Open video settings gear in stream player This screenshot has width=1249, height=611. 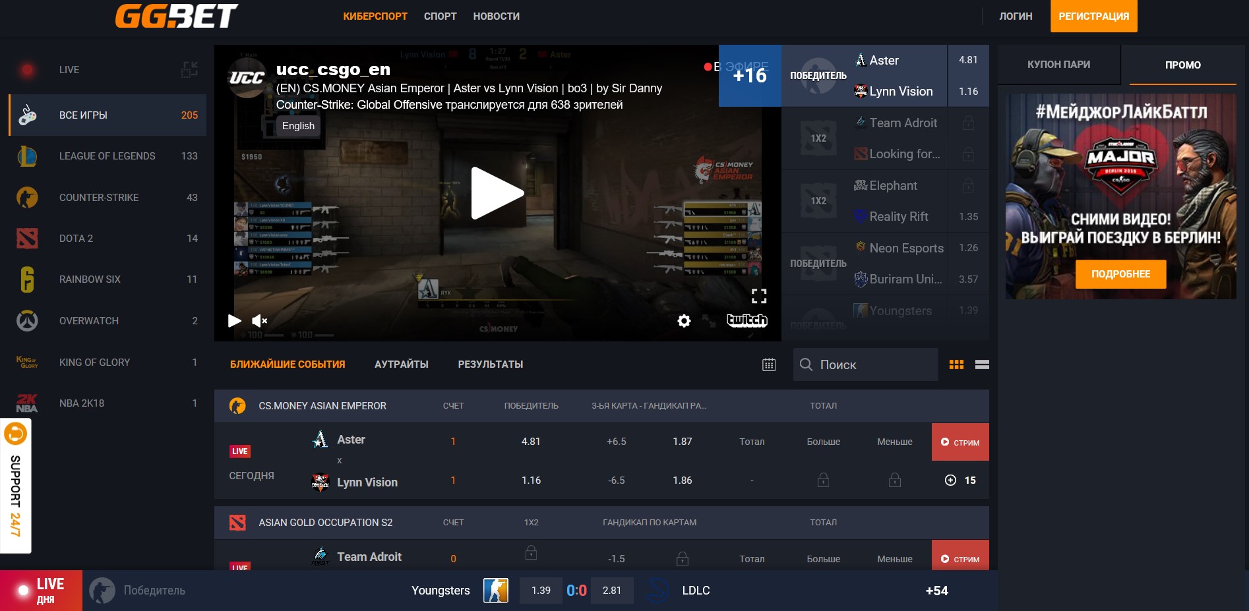pos(684,321)
